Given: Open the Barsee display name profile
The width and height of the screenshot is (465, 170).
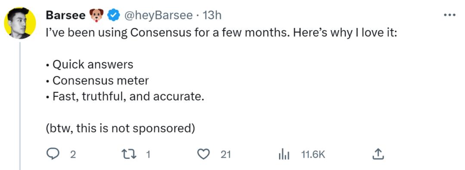Looking at the screenshot, I should coord(65,15).
